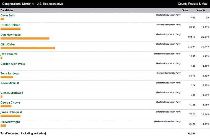The width and height of the screenshot is (210, 138).
Task: Open Kevin Midbust's candidate link
Action: coord(10,83)
